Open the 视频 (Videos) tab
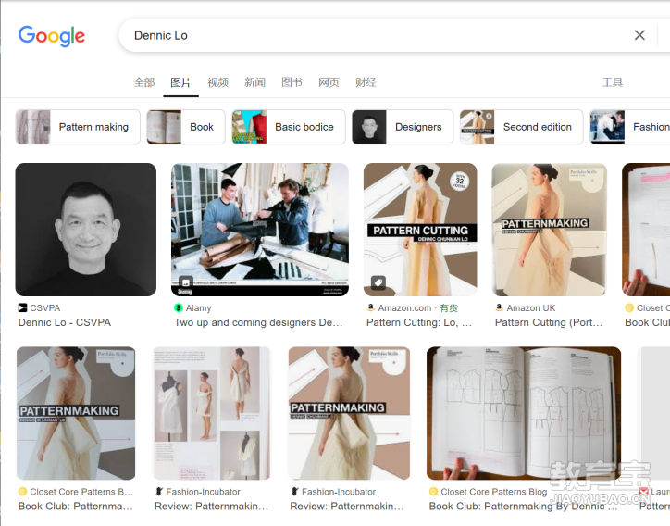 coord(217,82)
